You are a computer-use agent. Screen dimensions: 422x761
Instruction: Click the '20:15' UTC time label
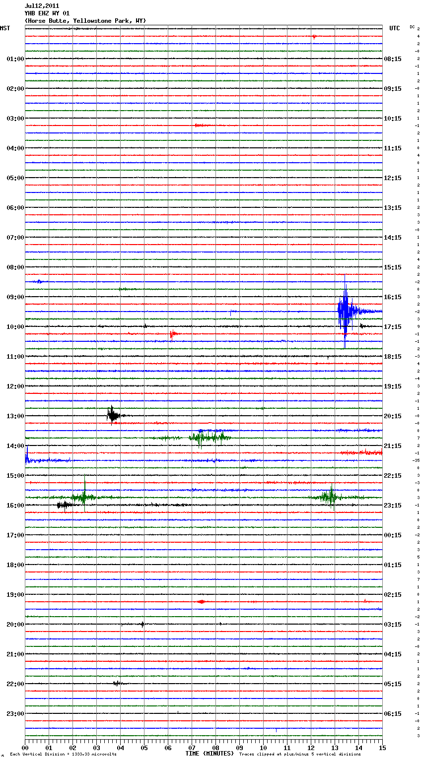pos(393,416)
